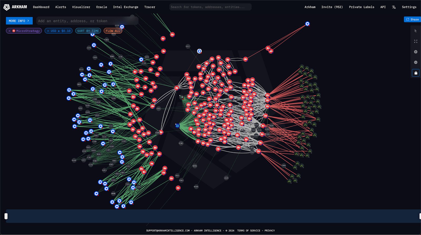The image size is (421, 235).
Task: Zoom out with the minus icon
Action: click(x=416, y=62)
